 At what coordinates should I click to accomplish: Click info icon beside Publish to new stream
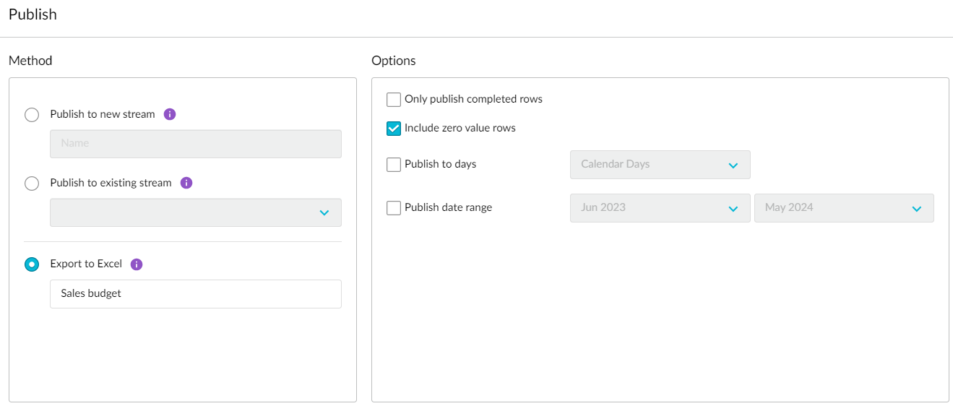170,114
